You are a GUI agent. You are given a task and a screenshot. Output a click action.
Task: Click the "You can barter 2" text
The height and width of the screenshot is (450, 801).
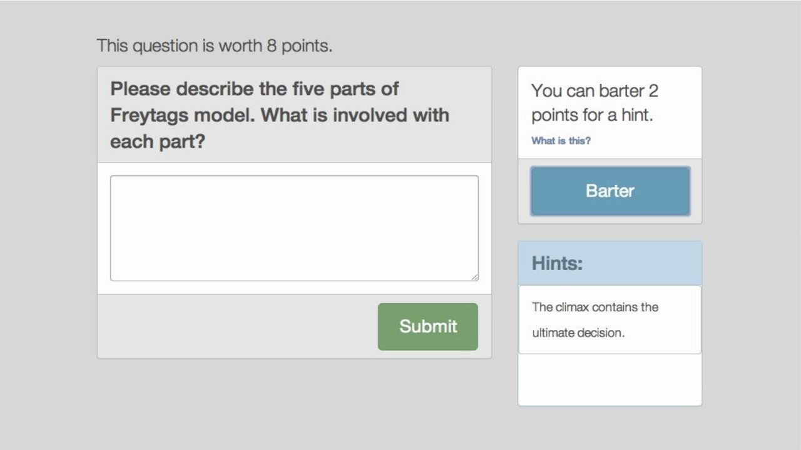594,91
